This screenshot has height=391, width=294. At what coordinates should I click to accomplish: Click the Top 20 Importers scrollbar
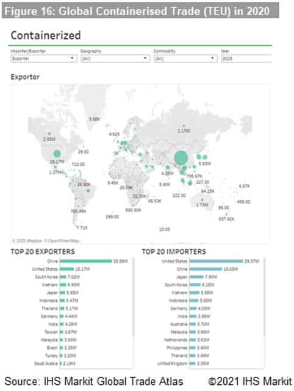pos(264,296)
